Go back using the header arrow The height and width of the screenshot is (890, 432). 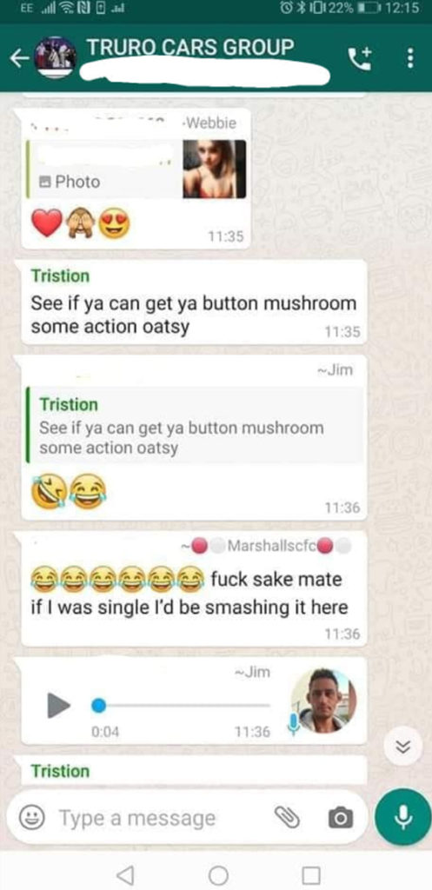[x=19, y=58]
